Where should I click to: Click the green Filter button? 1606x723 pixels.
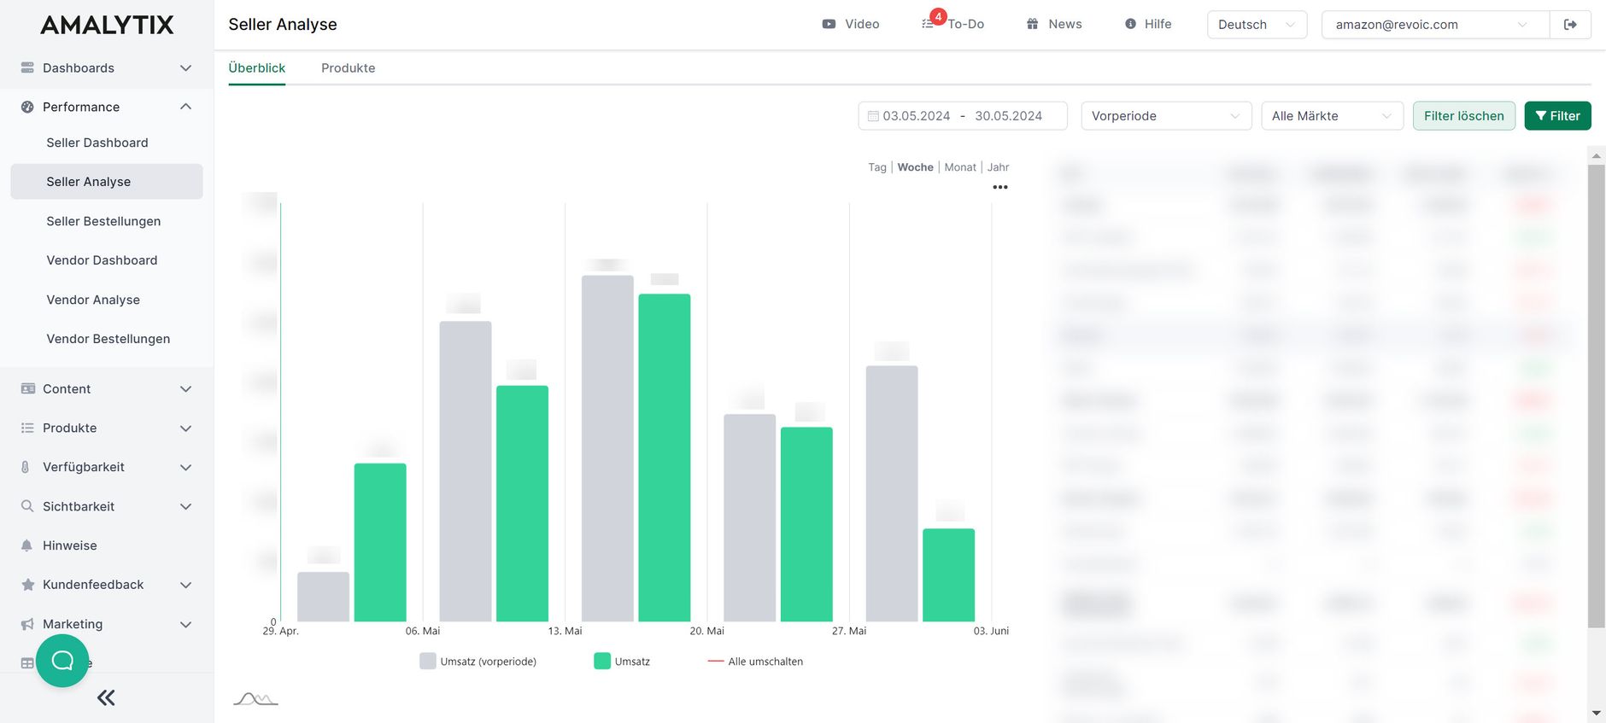[1557, 116]
